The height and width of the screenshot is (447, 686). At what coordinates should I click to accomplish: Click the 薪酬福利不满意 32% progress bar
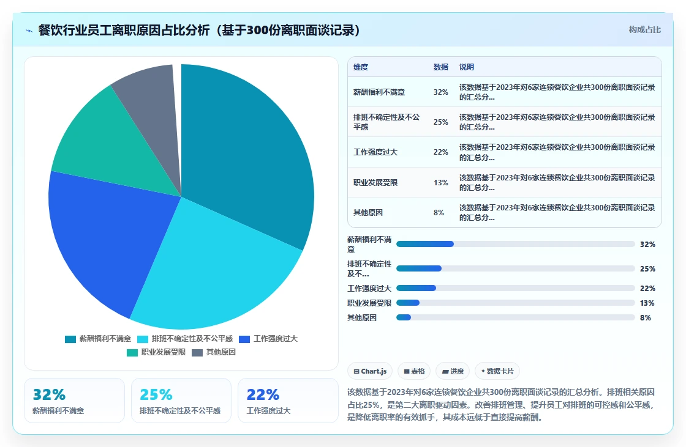click(x=515, y=244)
